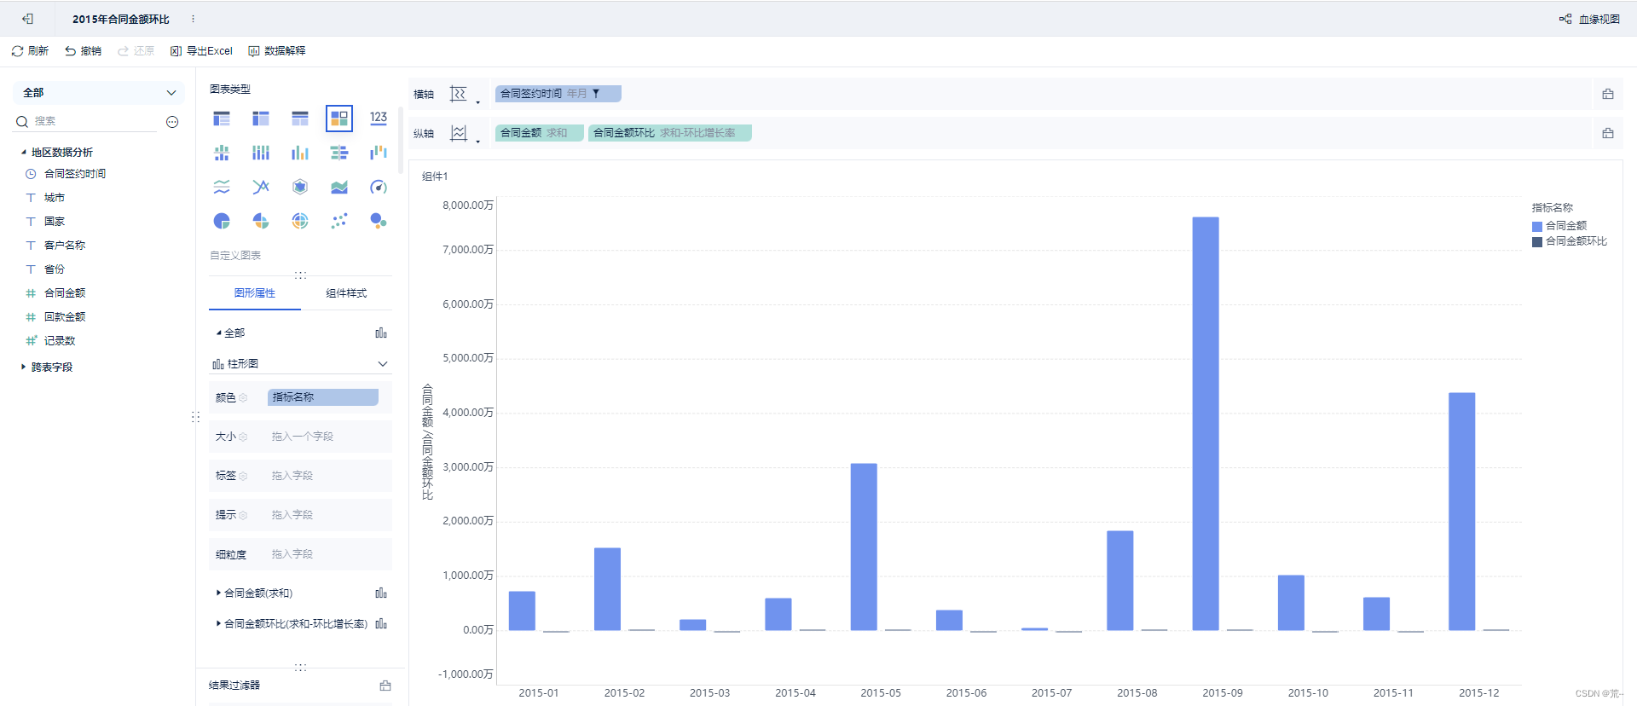Open the 柱形图 chart shape dropdown
Screen dimensions: 1637x706
tap(300, 364)
